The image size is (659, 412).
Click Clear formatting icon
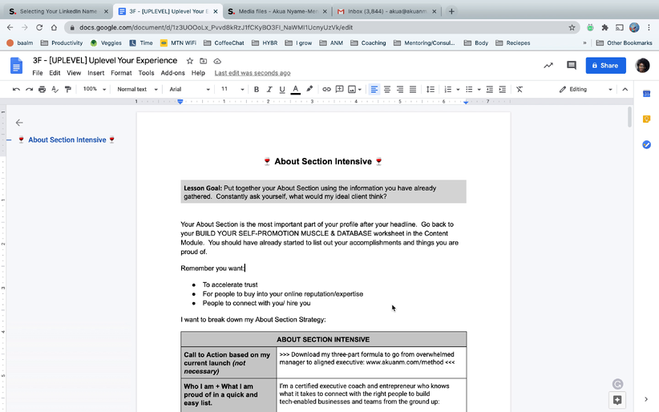tap(520, 89)
